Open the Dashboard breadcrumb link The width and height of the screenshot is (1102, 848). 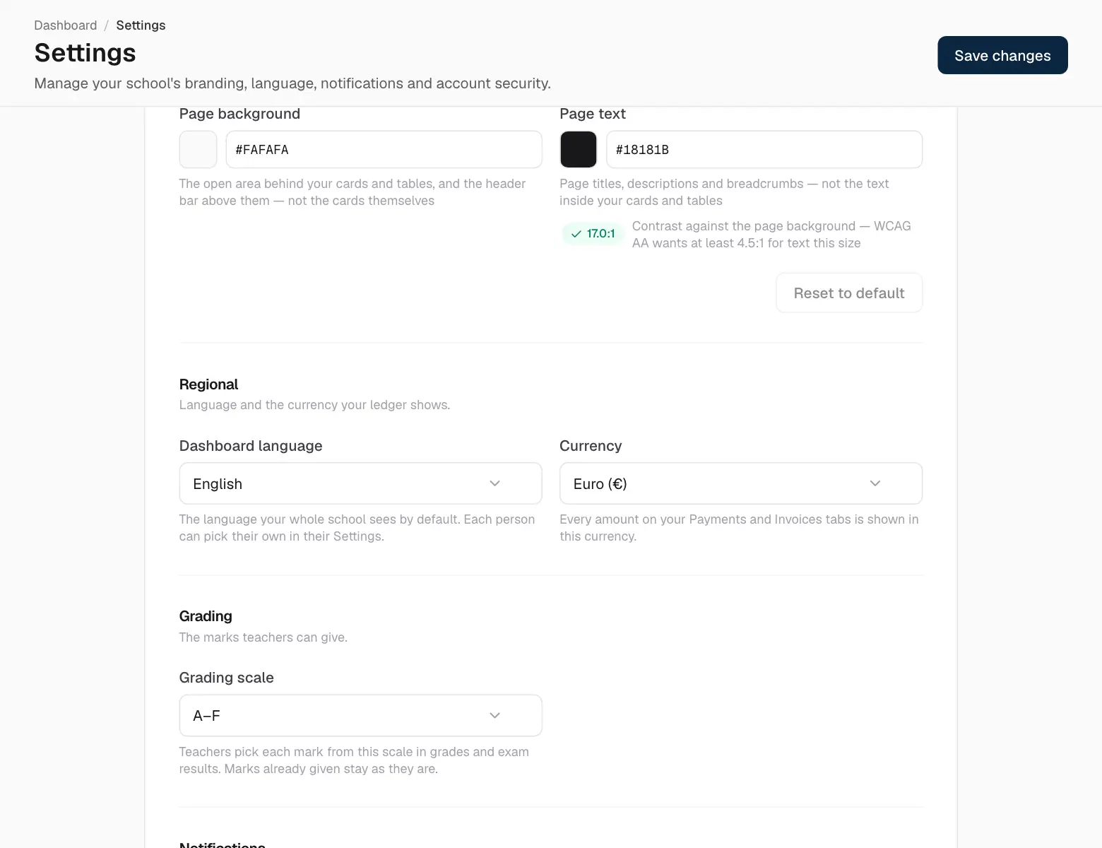click(x=66, y=25)
